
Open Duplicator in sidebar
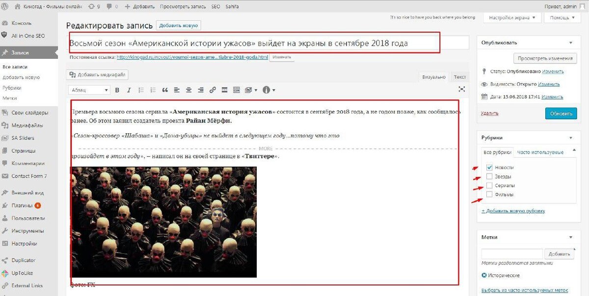[24, 260]
